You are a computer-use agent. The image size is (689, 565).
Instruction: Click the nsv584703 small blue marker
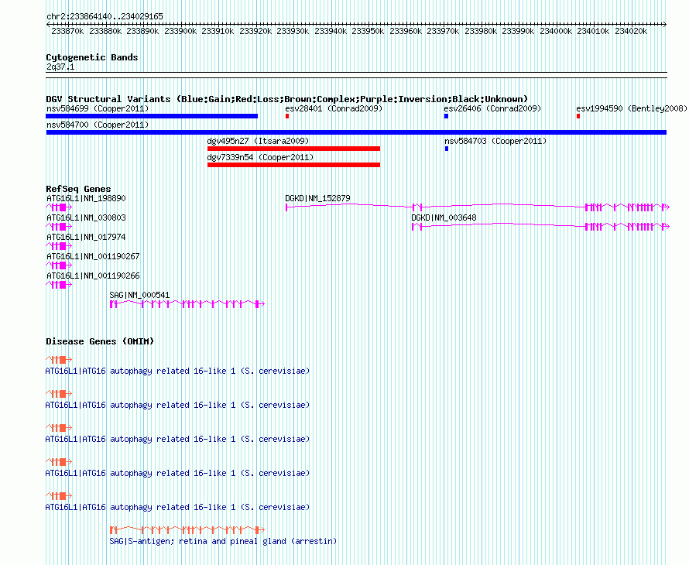pyautogui.click(x=447, y=149)
